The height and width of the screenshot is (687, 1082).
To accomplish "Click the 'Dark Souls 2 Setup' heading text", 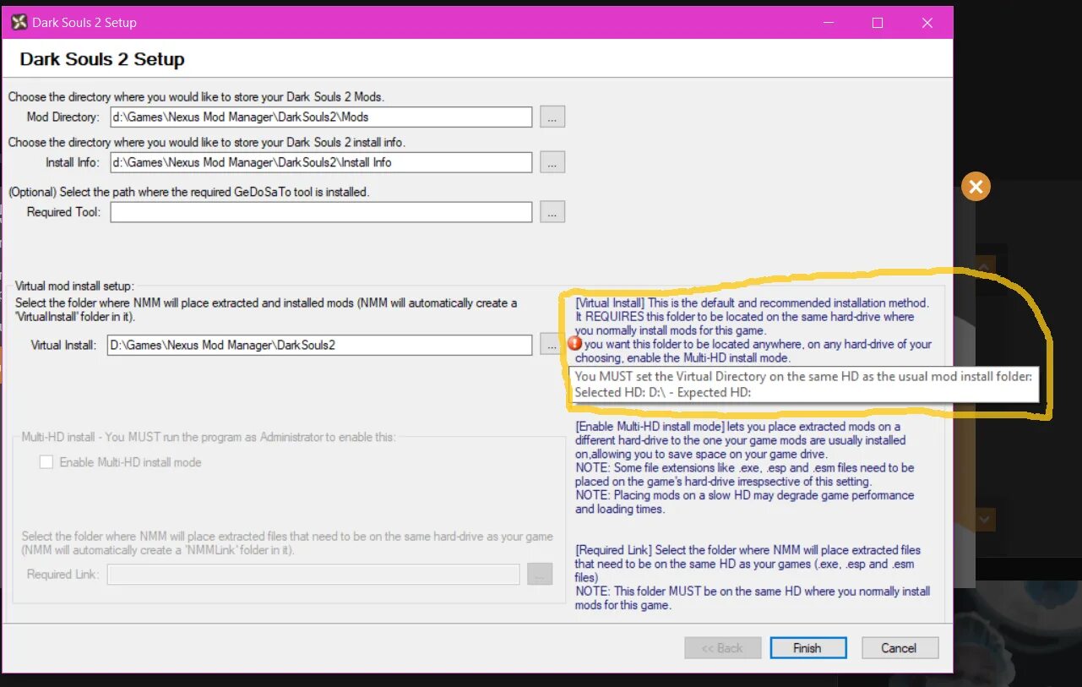I will [102, 60].
